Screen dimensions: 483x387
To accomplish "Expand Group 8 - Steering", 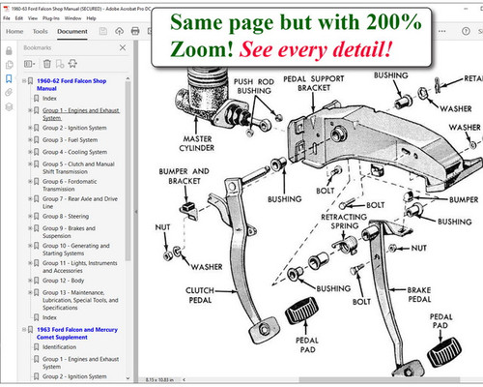I will [x=30, y=216].
